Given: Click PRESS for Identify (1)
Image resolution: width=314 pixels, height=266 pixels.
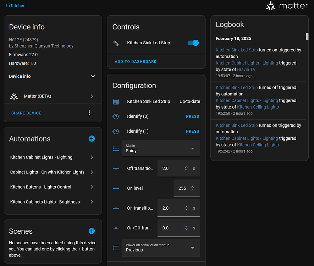Looking at the screenshot, I should pos(192,132).
